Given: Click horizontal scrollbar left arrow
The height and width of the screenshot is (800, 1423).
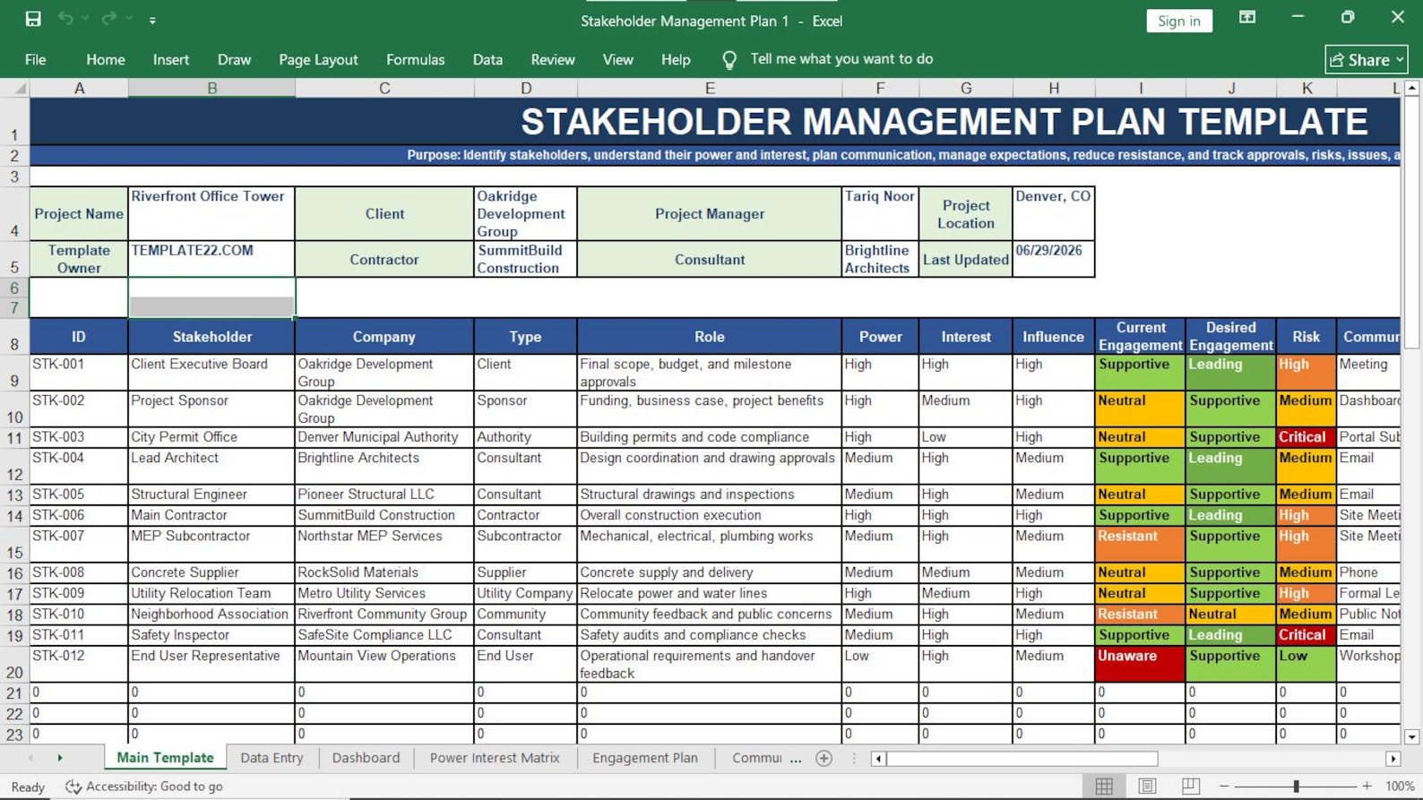Looking at the screenshot, I should click(878, 759).
